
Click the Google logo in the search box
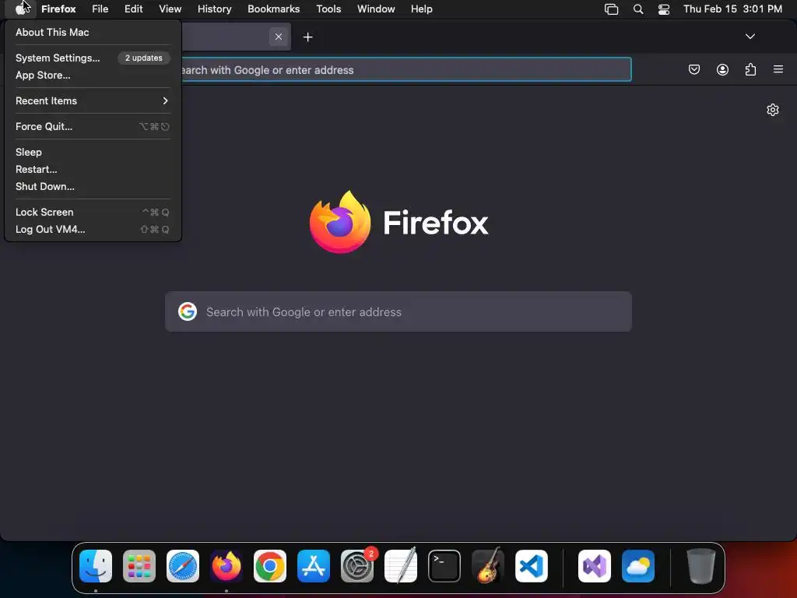(x=188, y=311)
